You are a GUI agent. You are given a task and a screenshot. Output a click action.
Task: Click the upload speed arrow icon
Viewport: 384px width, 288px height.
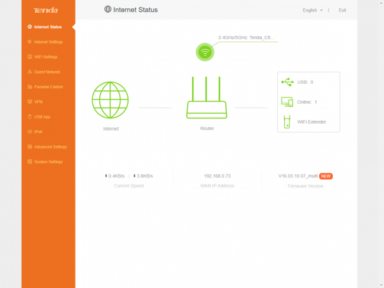coord(106,176)
